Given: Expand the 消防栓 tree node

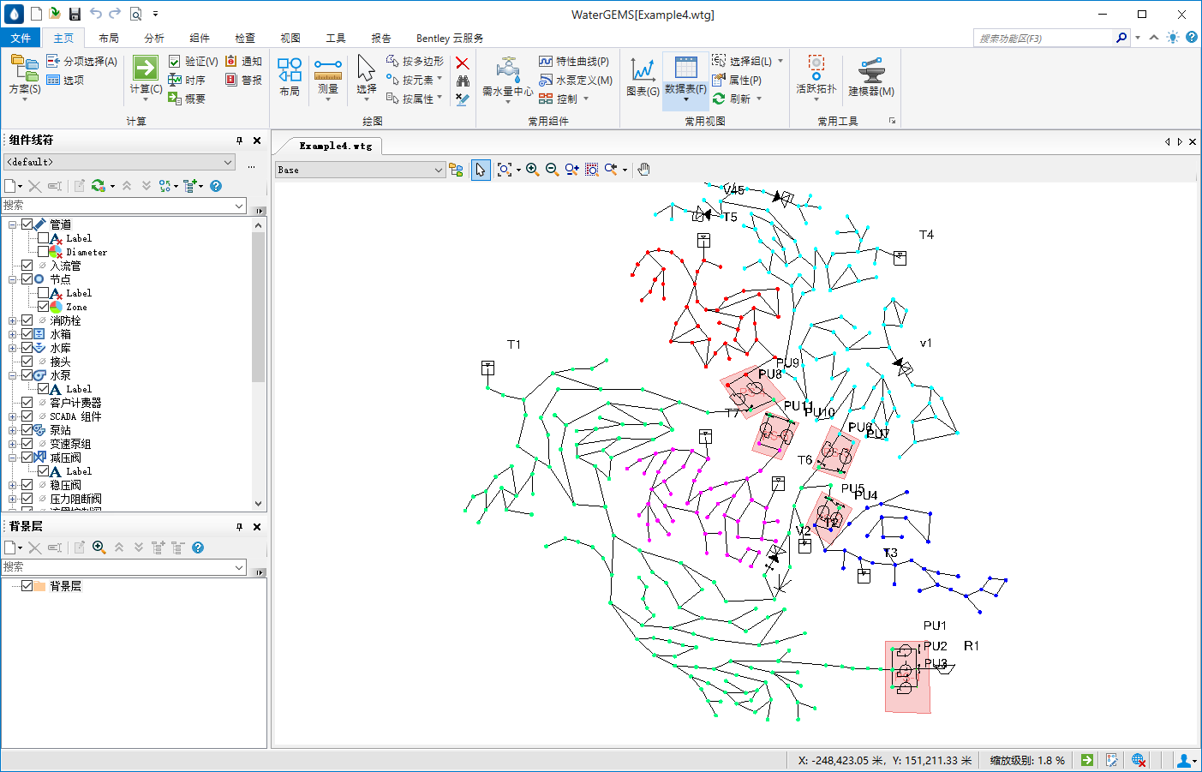Looking at the screenshot, I should point(13,320).
